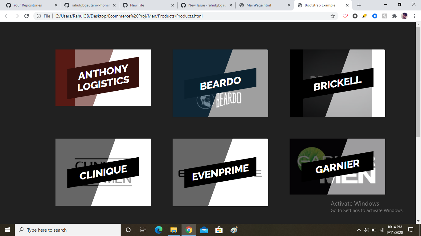This screenshot has height=236, width=421.
Task: Open the volume control in the tray
Action: pyautogui.click(x=366, y=230)
